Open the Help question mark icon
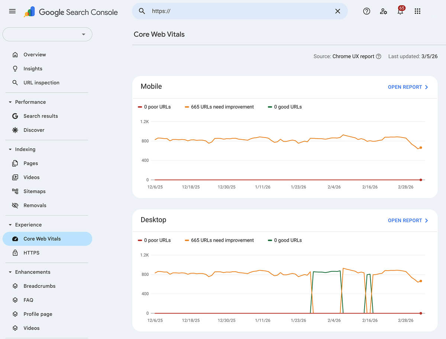 366,11
